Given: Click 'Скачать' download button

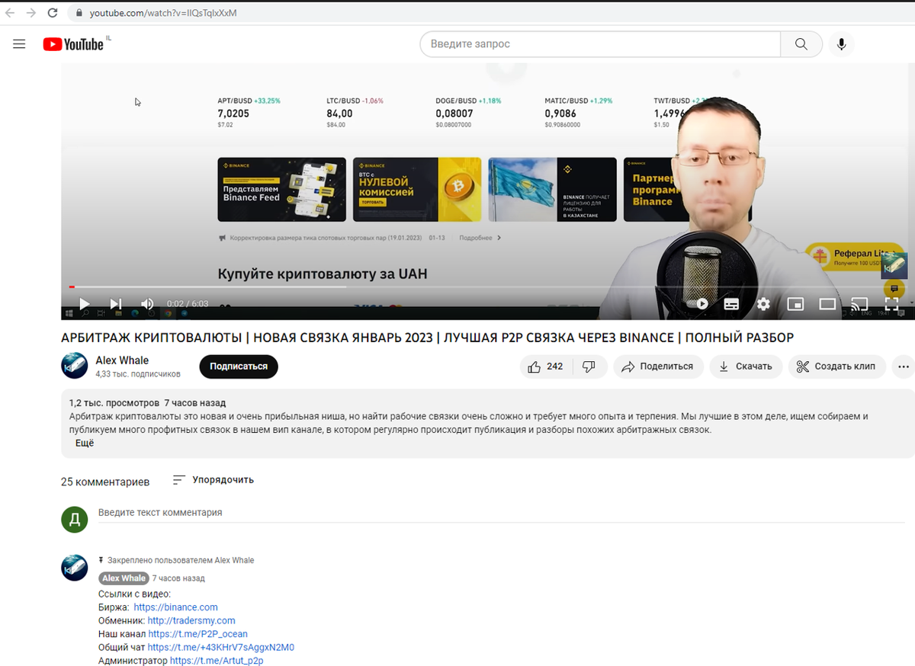Looking at the screenshot, I should pyautogui.click(x=746, y=367).
